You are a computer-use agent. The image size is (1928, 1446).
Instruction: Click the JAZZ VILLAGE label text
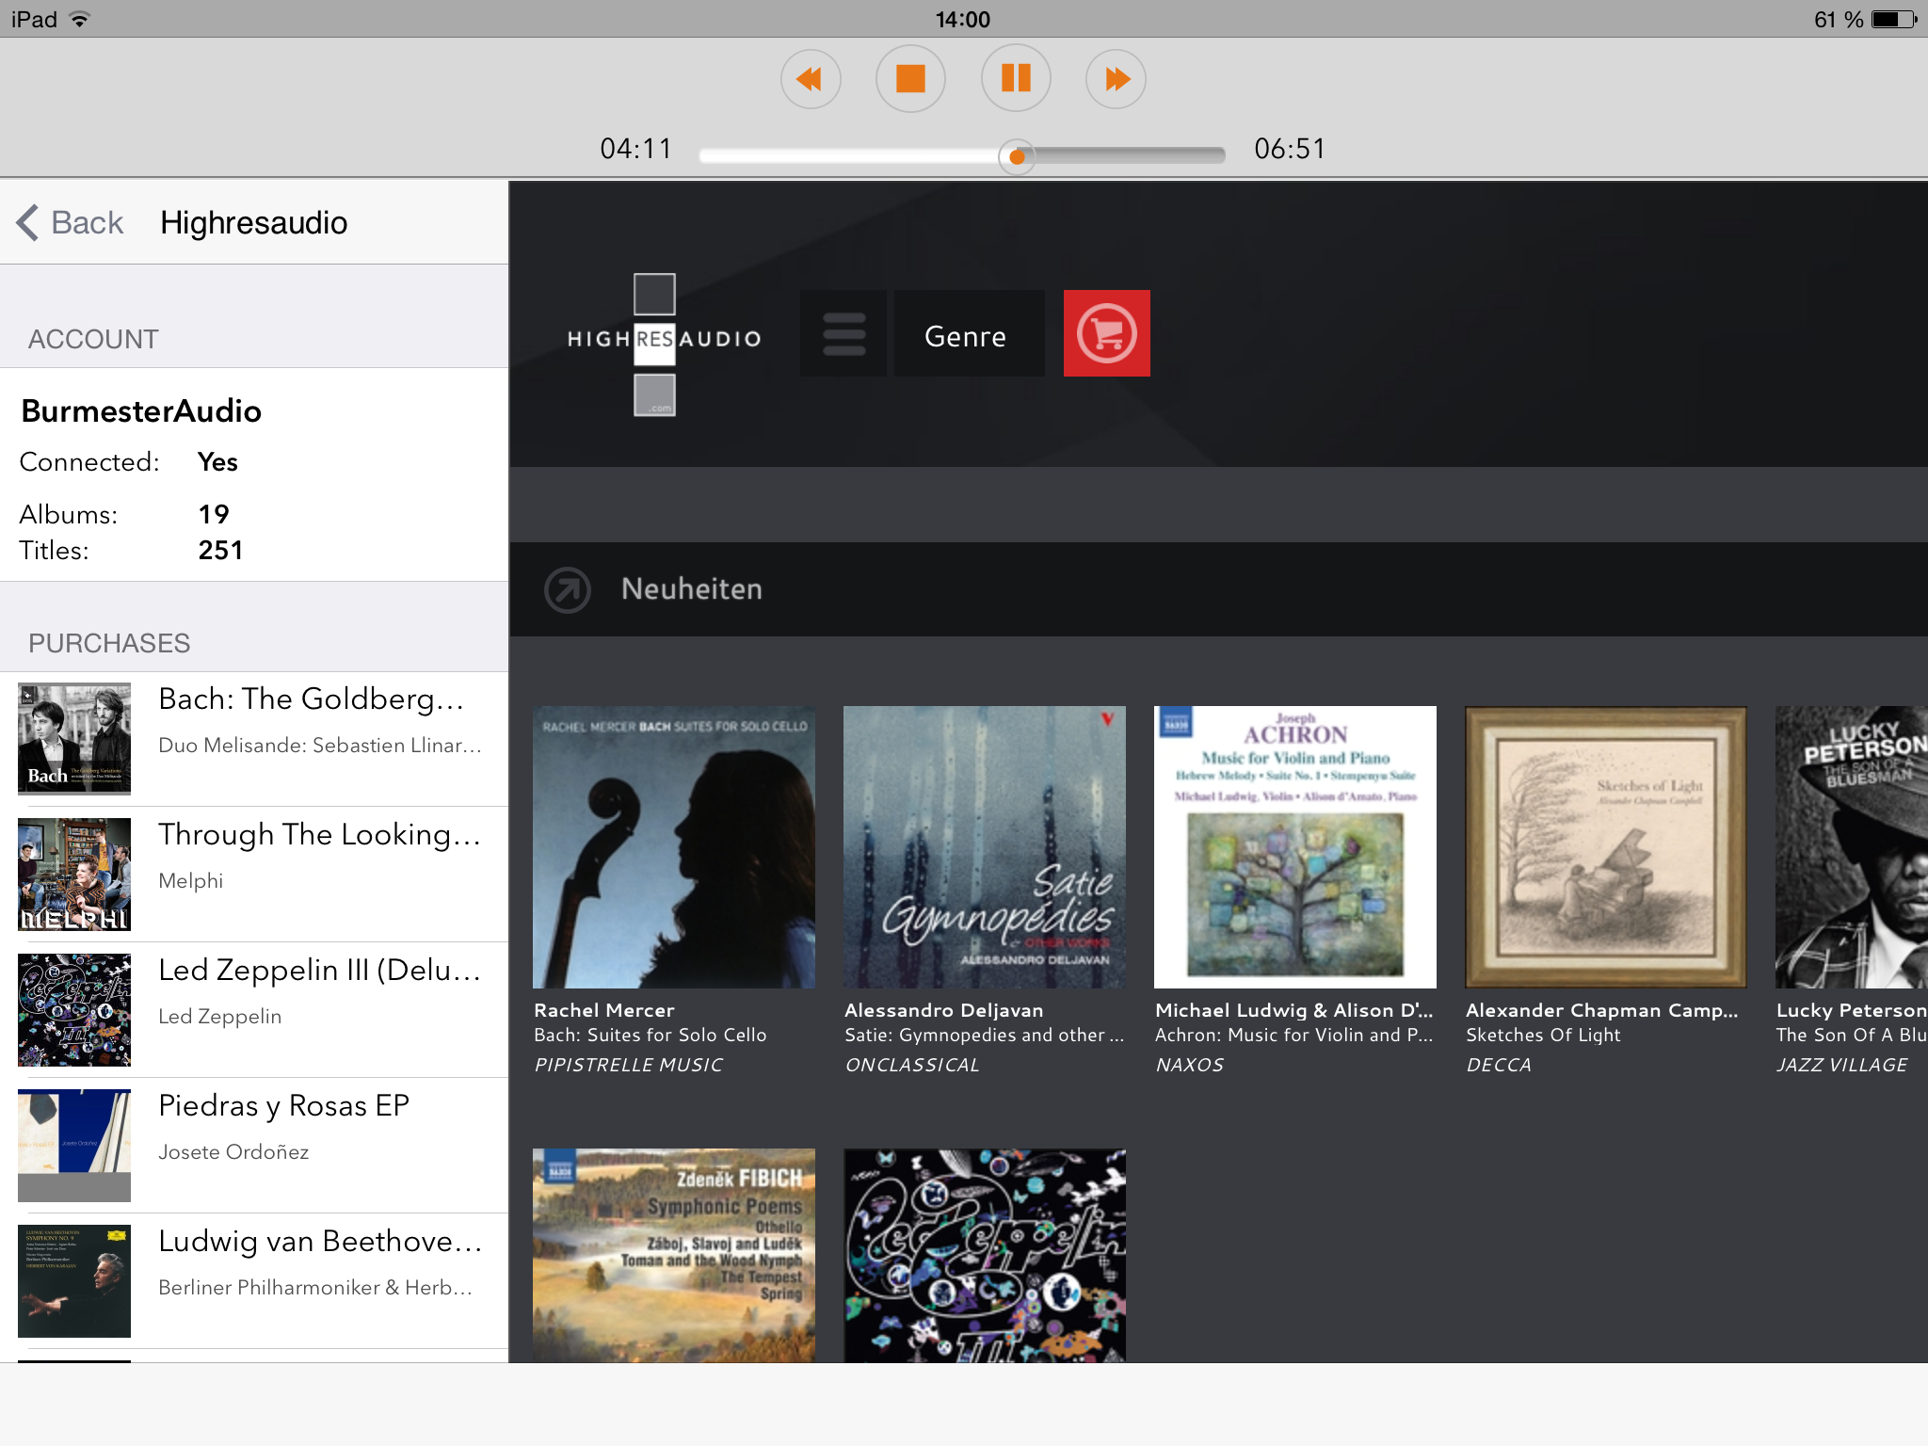(1842, 1065)
